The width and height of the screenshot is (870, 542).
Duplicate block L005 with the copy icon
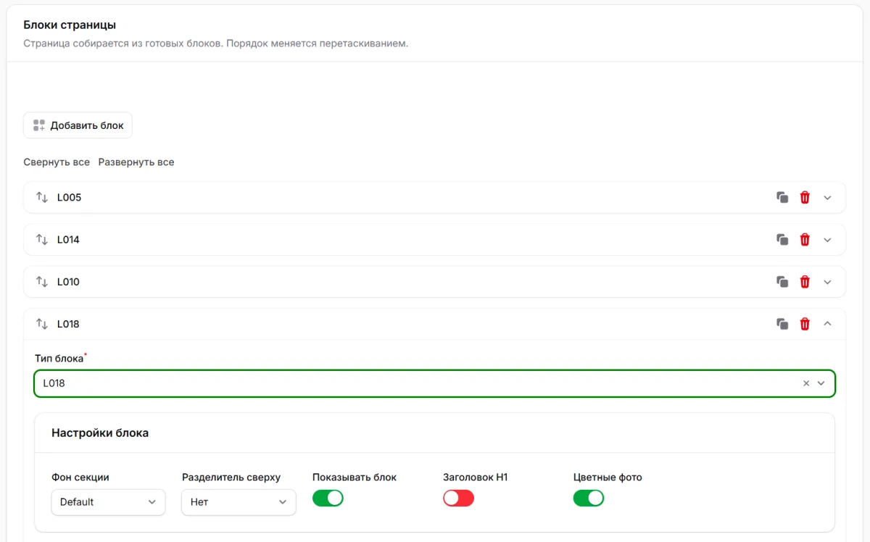(x=782, y=197)
